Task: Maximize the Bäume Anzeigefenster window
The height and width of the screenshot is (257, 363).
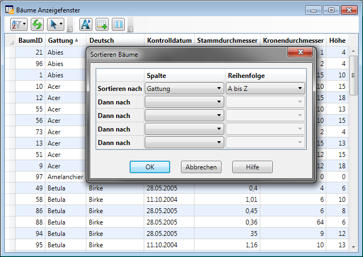Action: (x=331, y=10)
